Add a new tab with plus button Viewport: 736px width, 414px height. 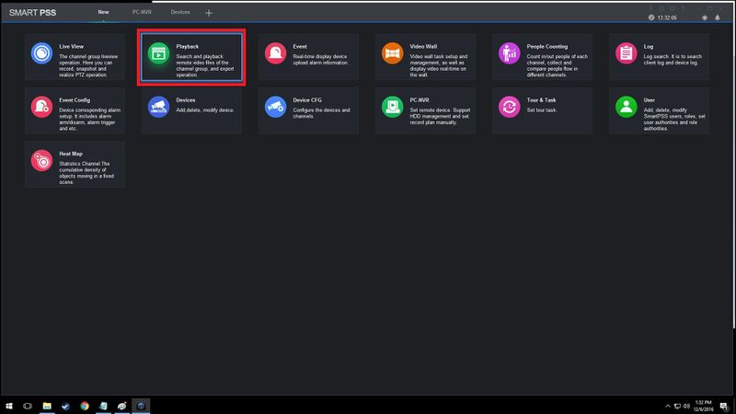coord(209,13)
